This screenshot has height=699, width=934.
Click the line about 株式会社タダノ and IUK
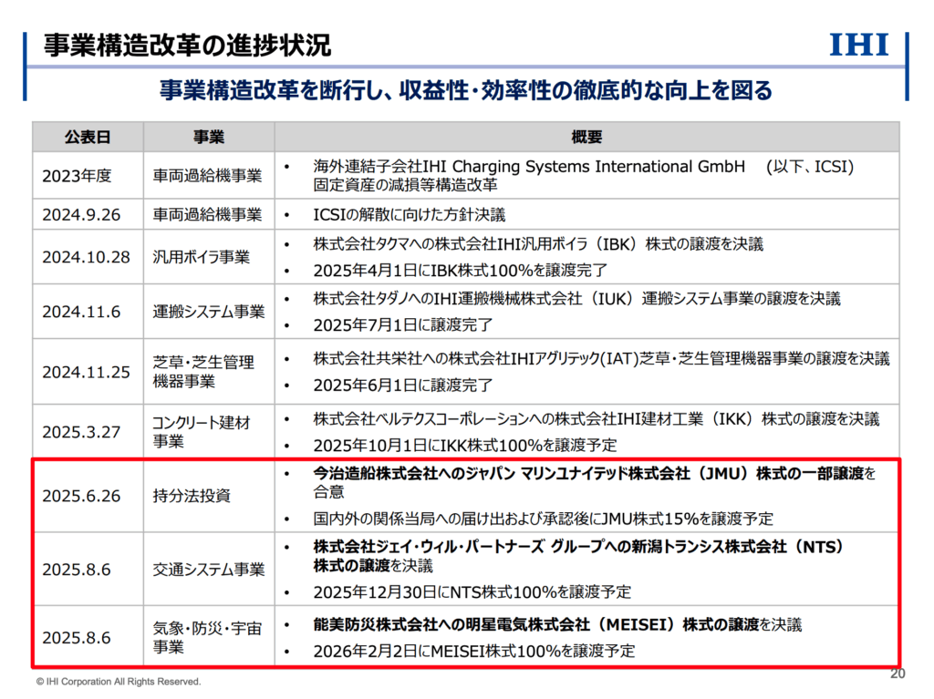click(x=576, y=299)
